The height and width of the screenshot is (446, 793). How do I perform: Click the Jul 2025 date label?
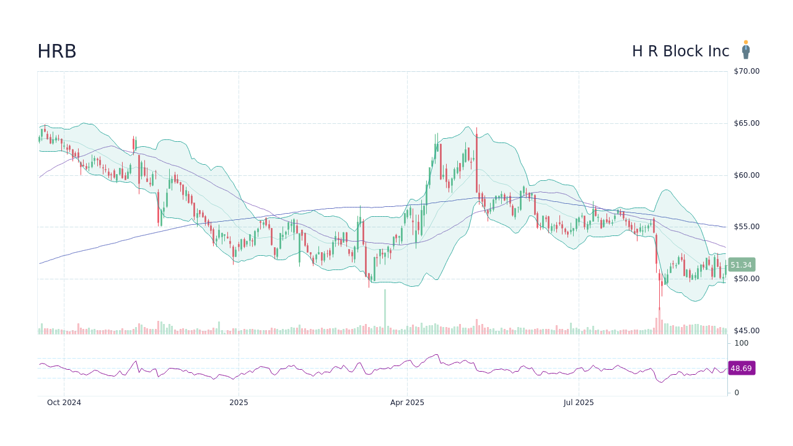pos(579,403)
